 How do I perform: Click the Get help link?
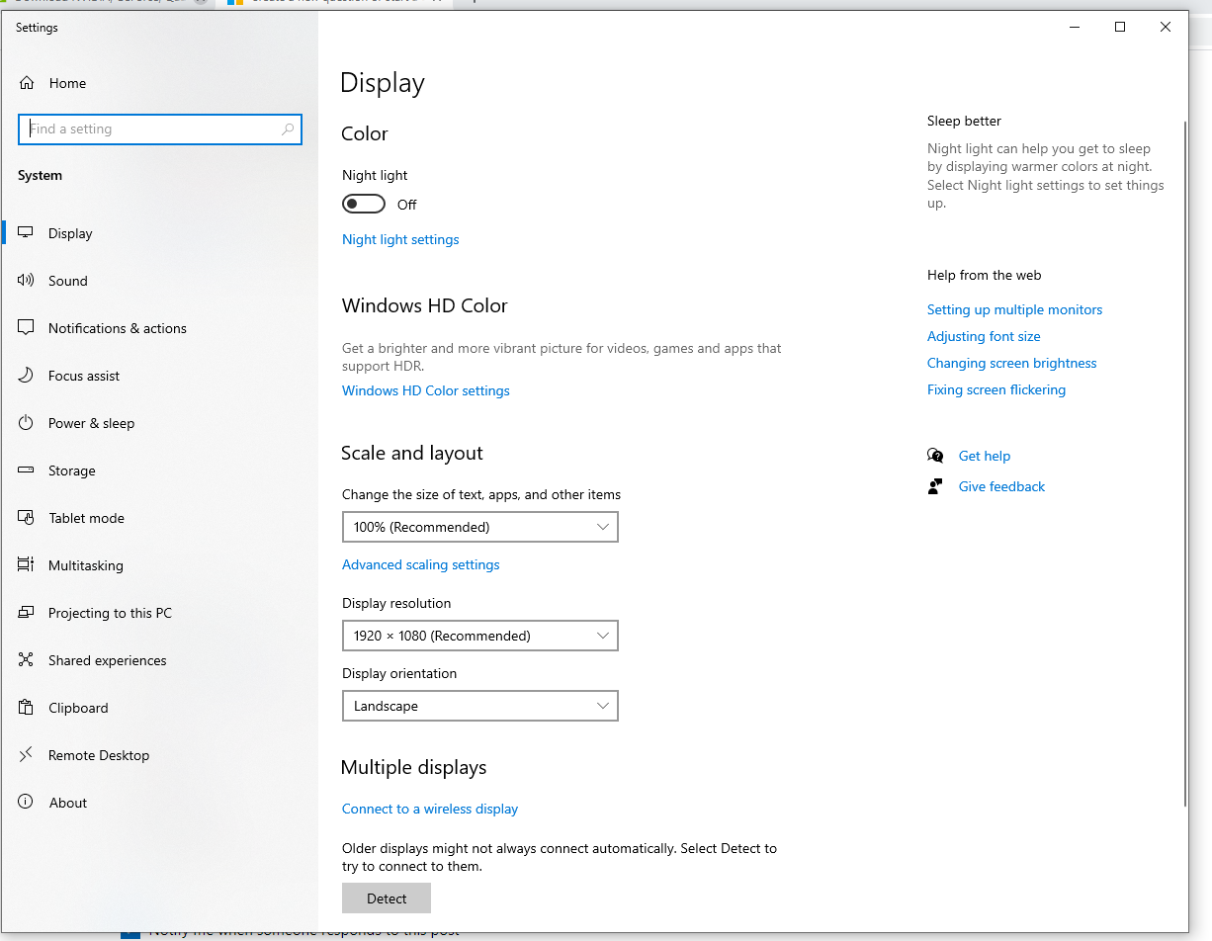click(985, 456)
